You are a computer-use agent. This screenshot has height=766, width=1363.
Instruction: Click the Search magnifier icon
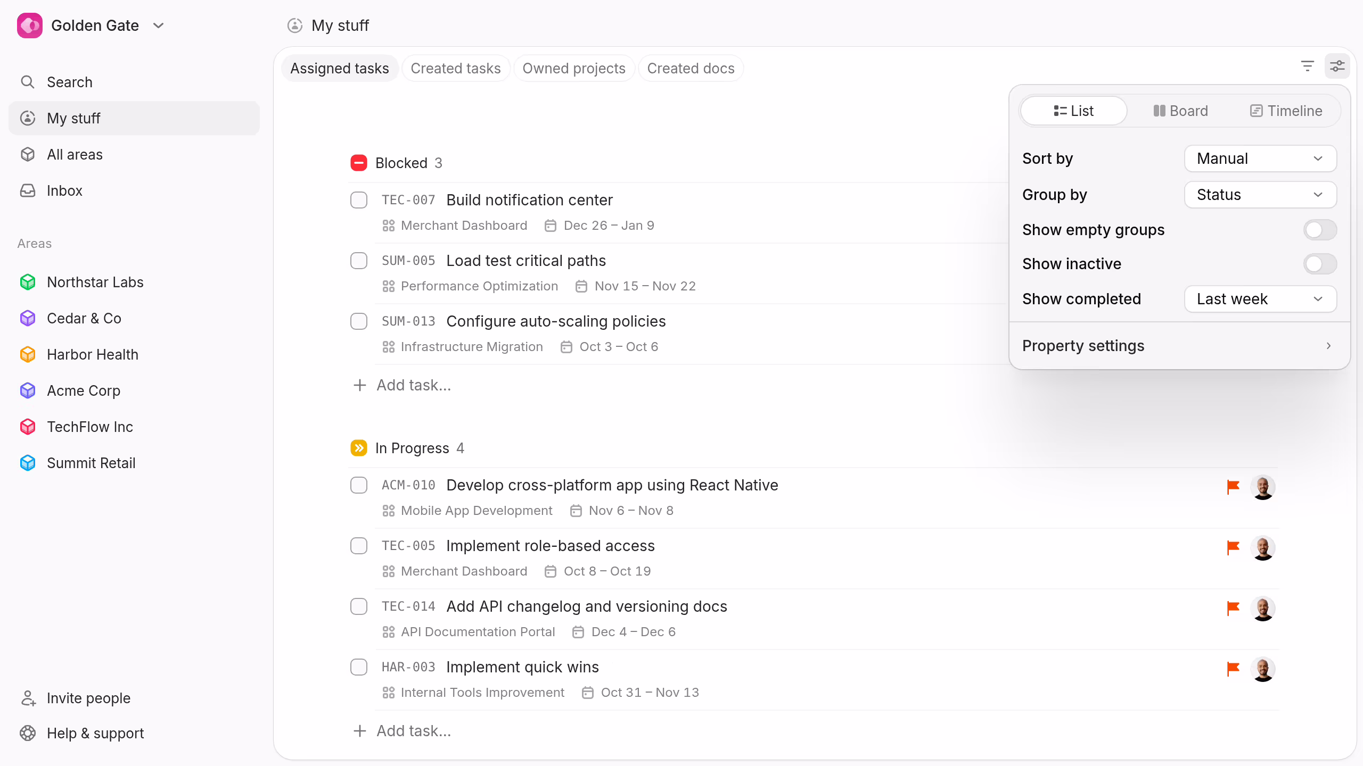pyautogui.click(x=28, y=82)
